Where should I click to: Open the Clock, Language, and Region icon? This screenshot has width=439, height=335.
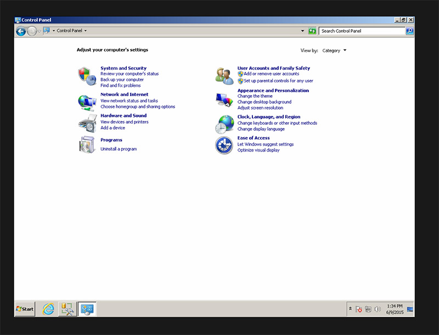[x=224, y=124]
